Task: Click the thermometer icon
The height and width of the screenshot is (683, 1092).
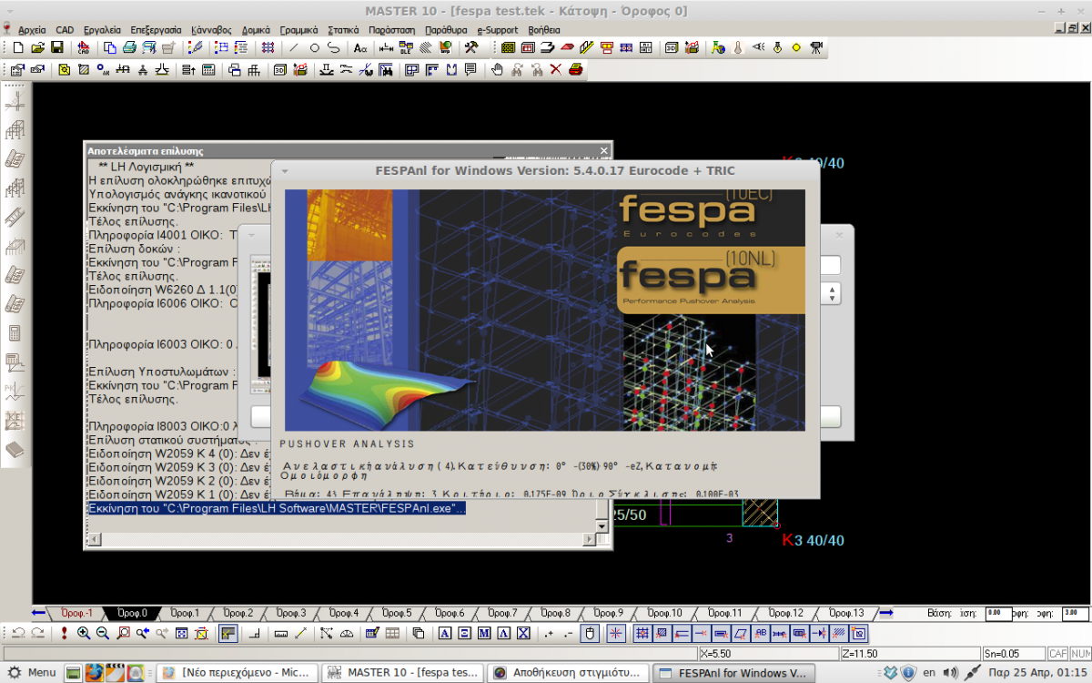Action: click(738, 47)
